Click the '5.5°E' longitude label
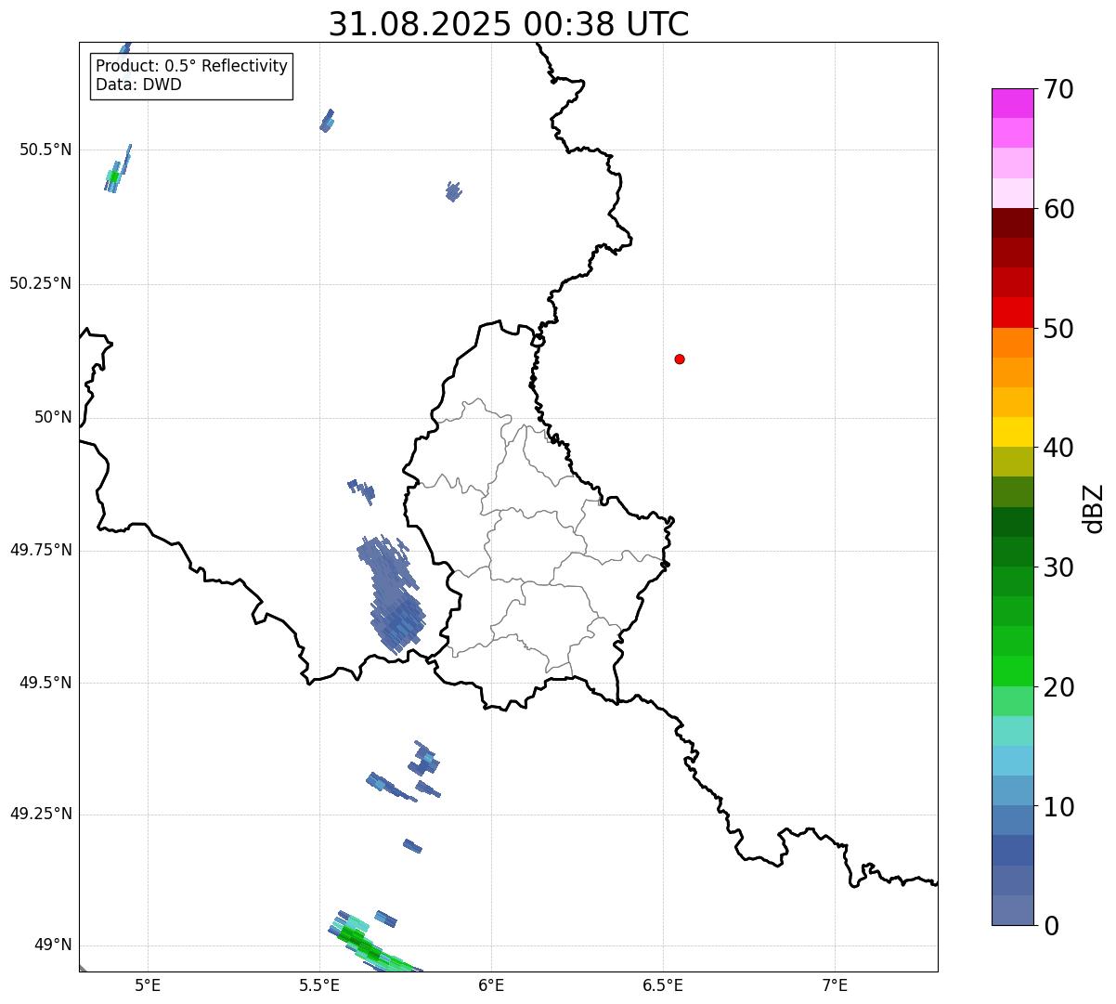1116x1004 pixels. coord(319,985)
